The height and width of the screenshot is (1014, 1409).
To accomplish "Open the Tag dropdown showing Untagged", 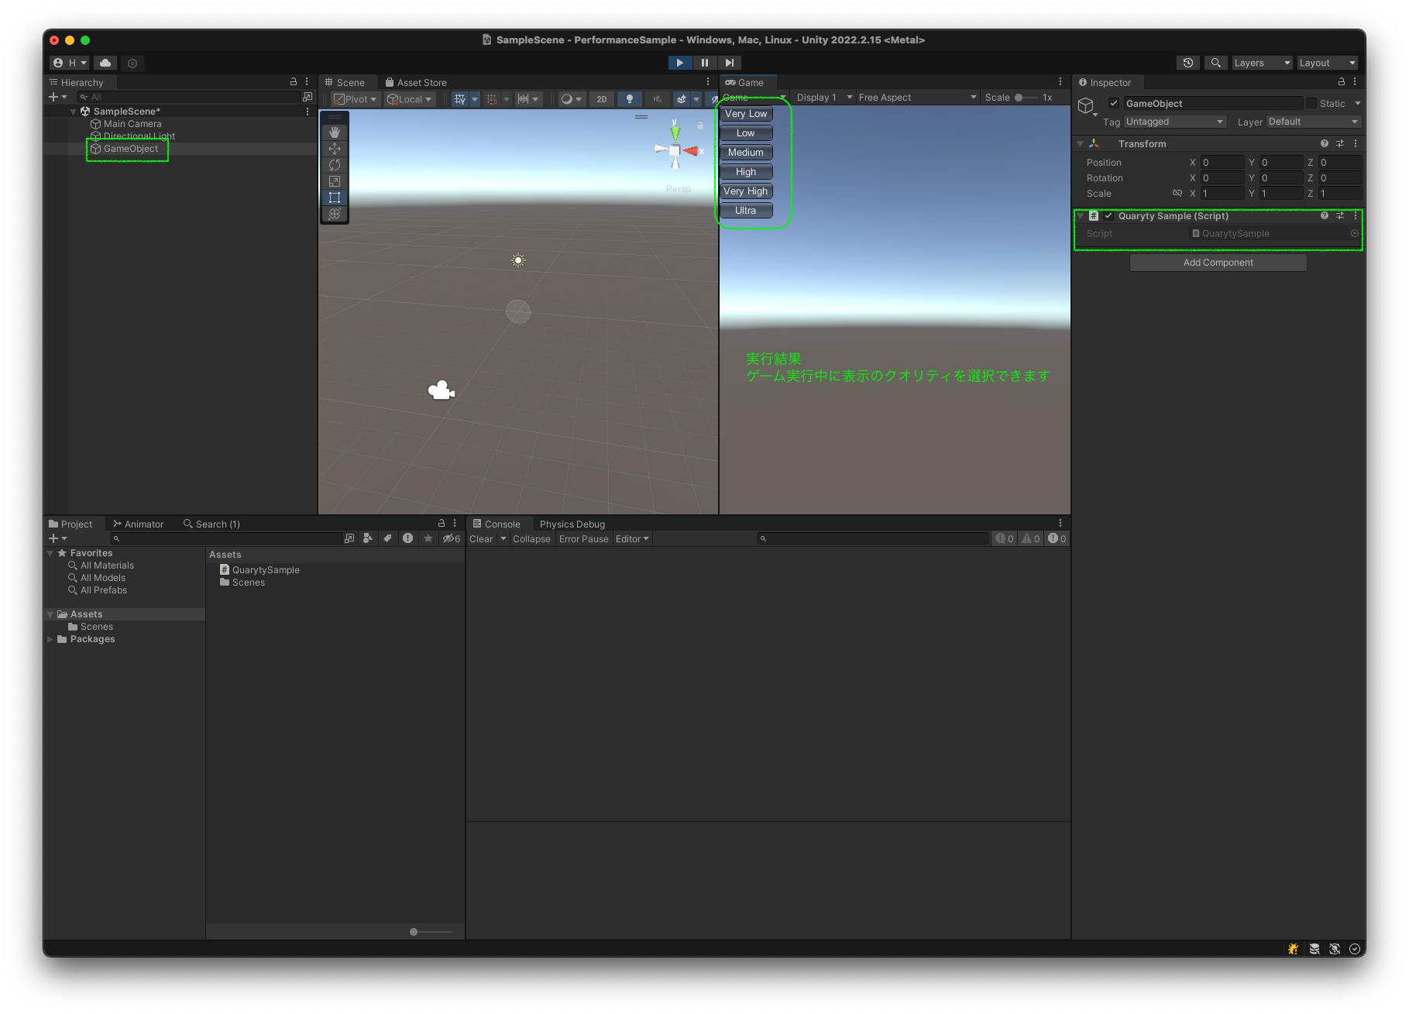I will 1174,122.
